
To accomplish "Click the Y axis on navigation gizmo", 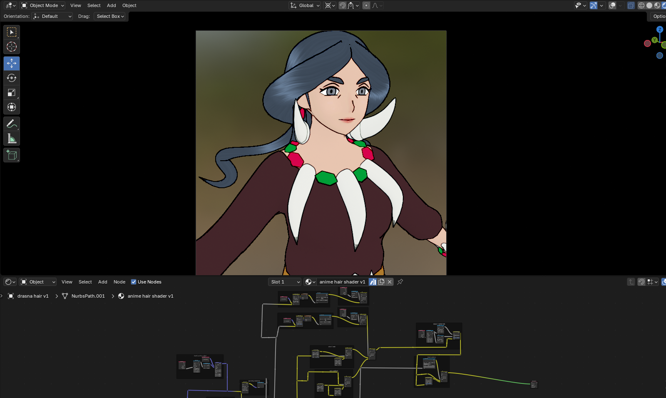I will [x=655, y=40].
